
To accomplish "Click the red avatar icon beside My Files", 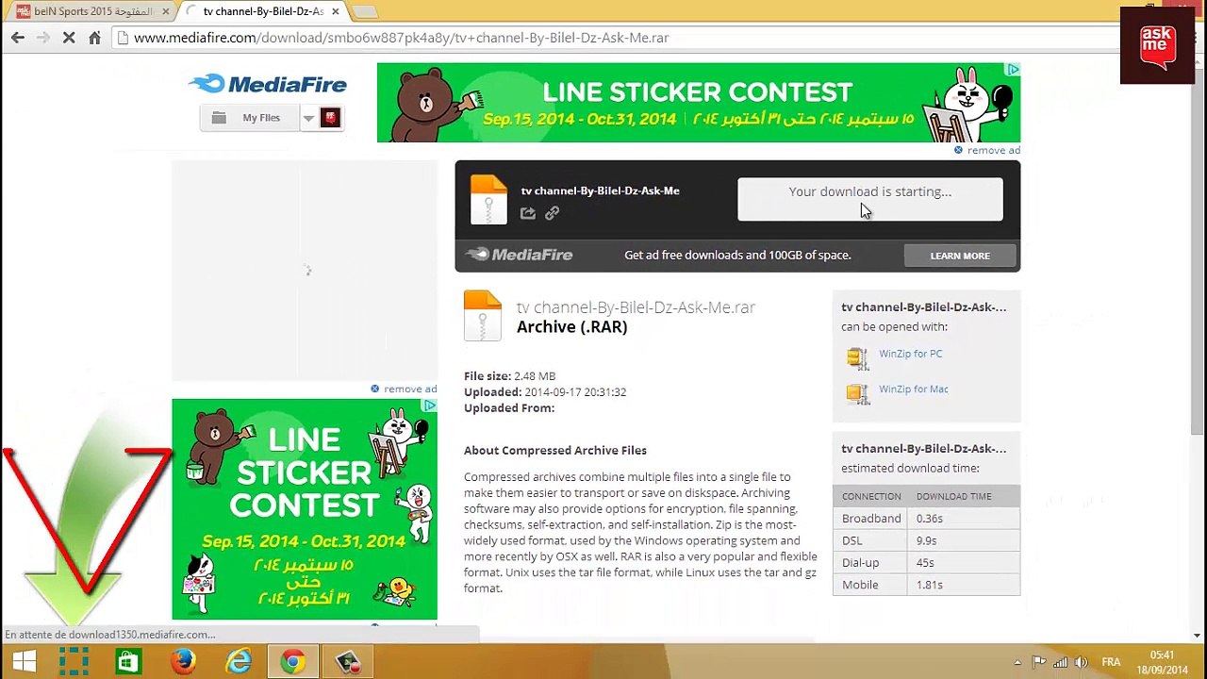I will click(330, 118).
